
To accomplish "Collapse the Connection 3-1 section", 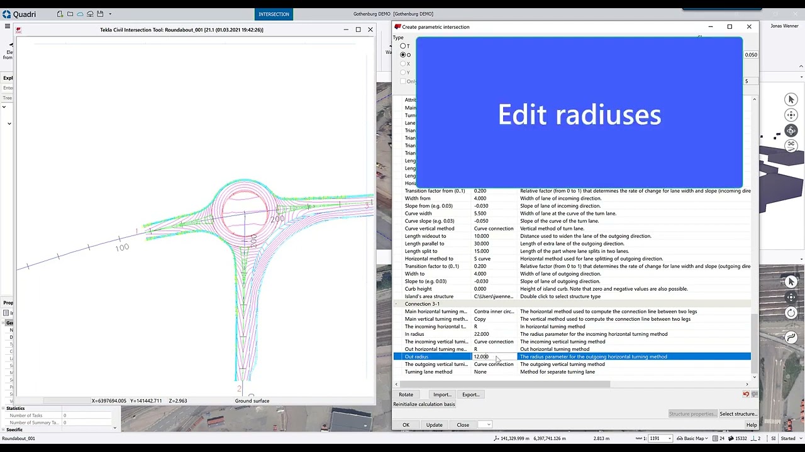I will 396,304.
